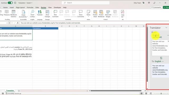This screenshot has height=95, width=169.
Task: Select column C header
Action: (62, 26)
